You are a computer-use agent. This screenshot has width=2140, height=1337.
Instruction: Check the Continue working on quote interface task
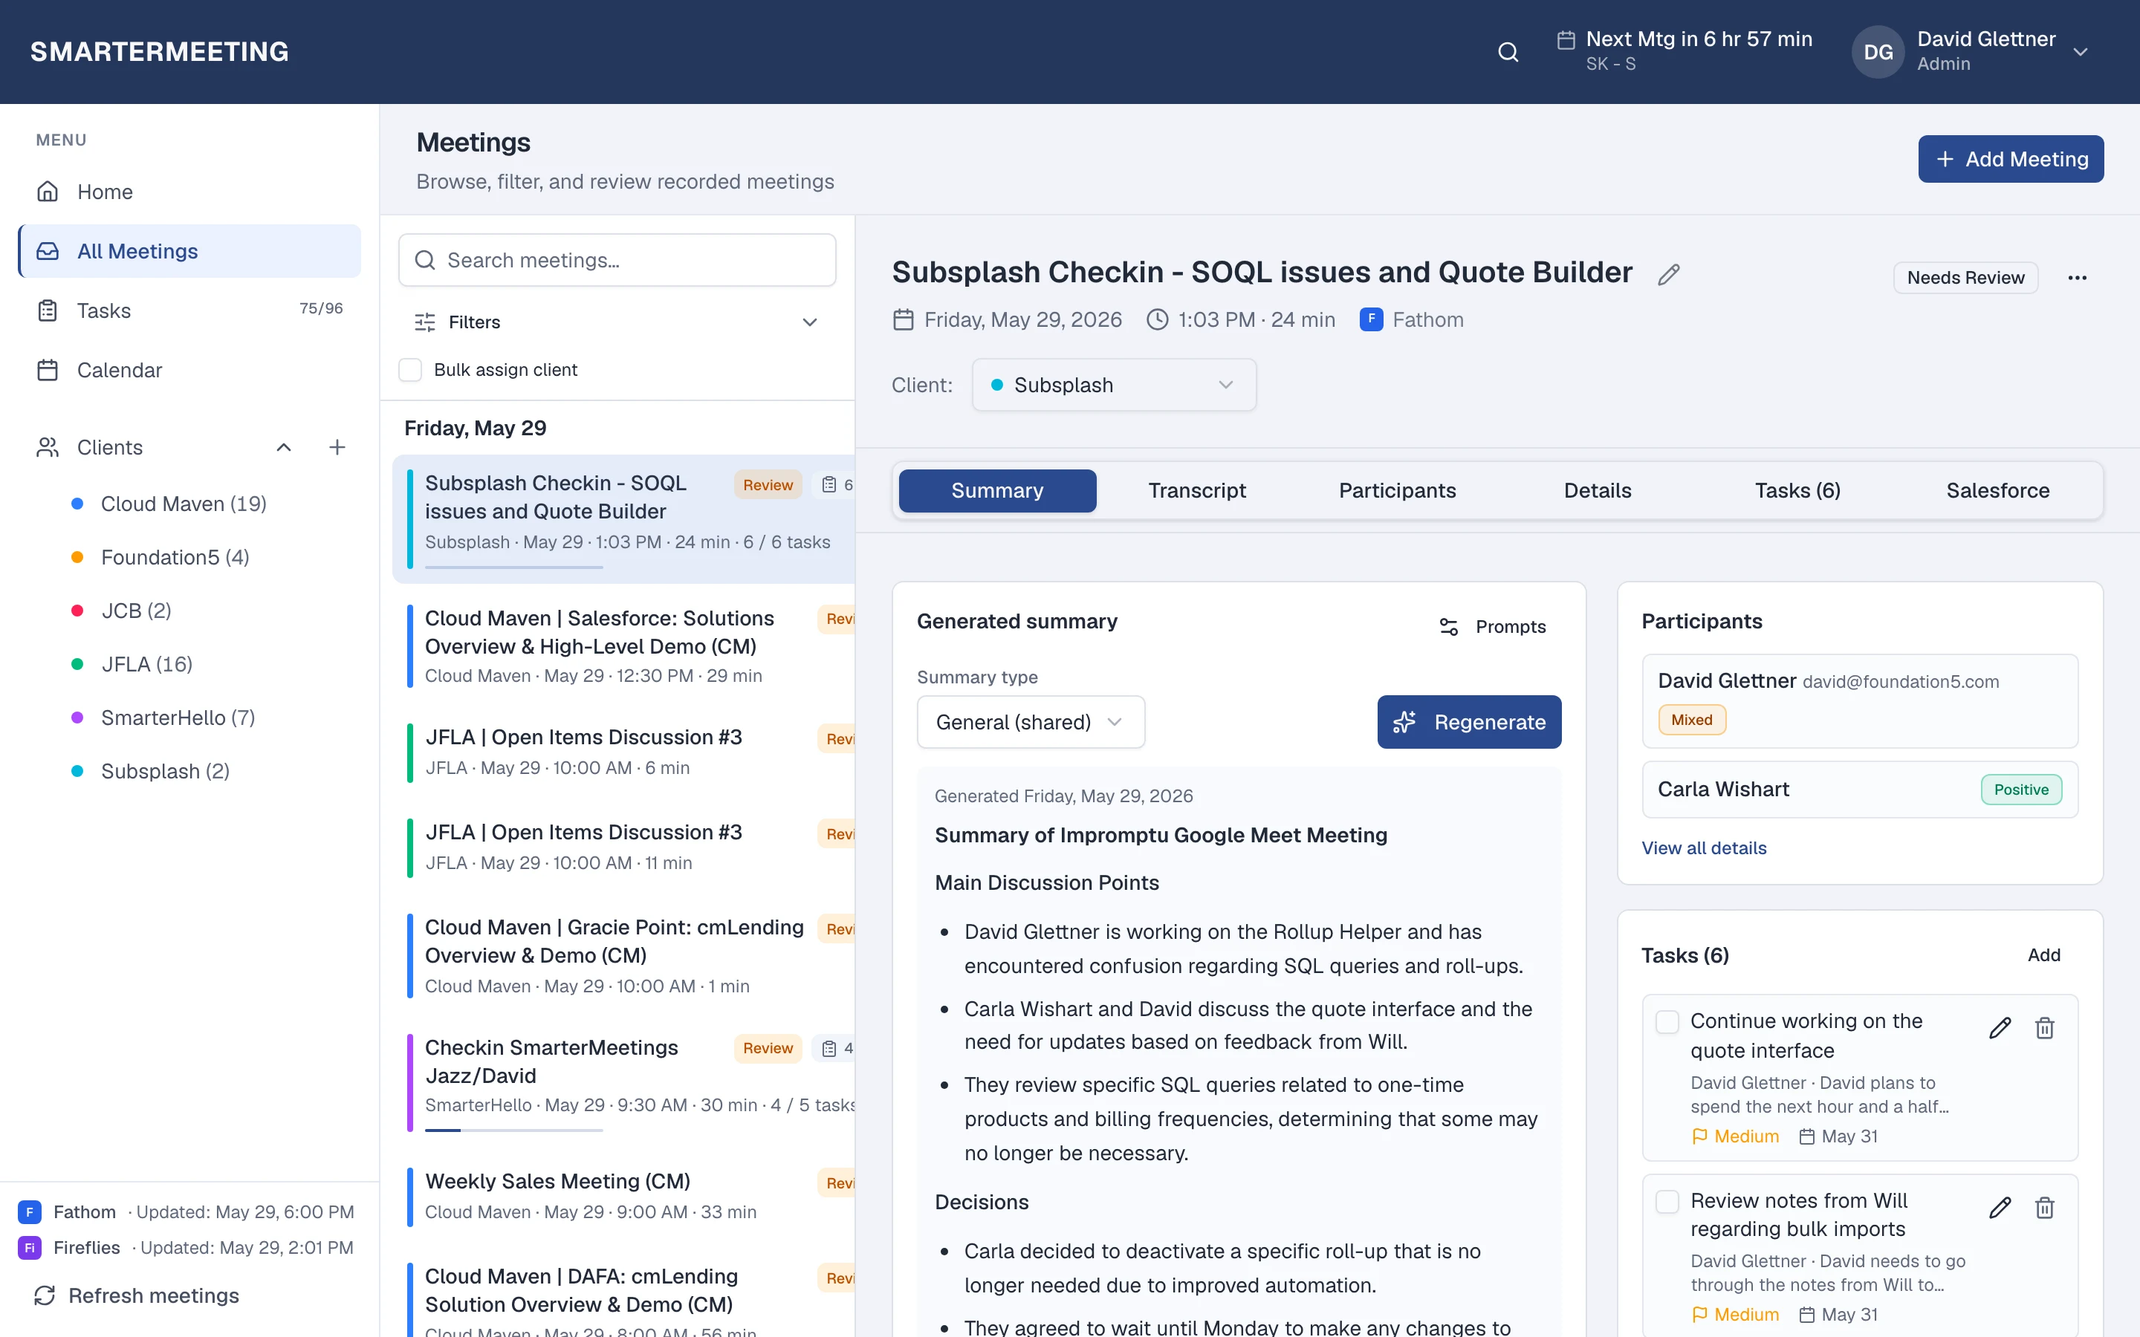1667,1021
